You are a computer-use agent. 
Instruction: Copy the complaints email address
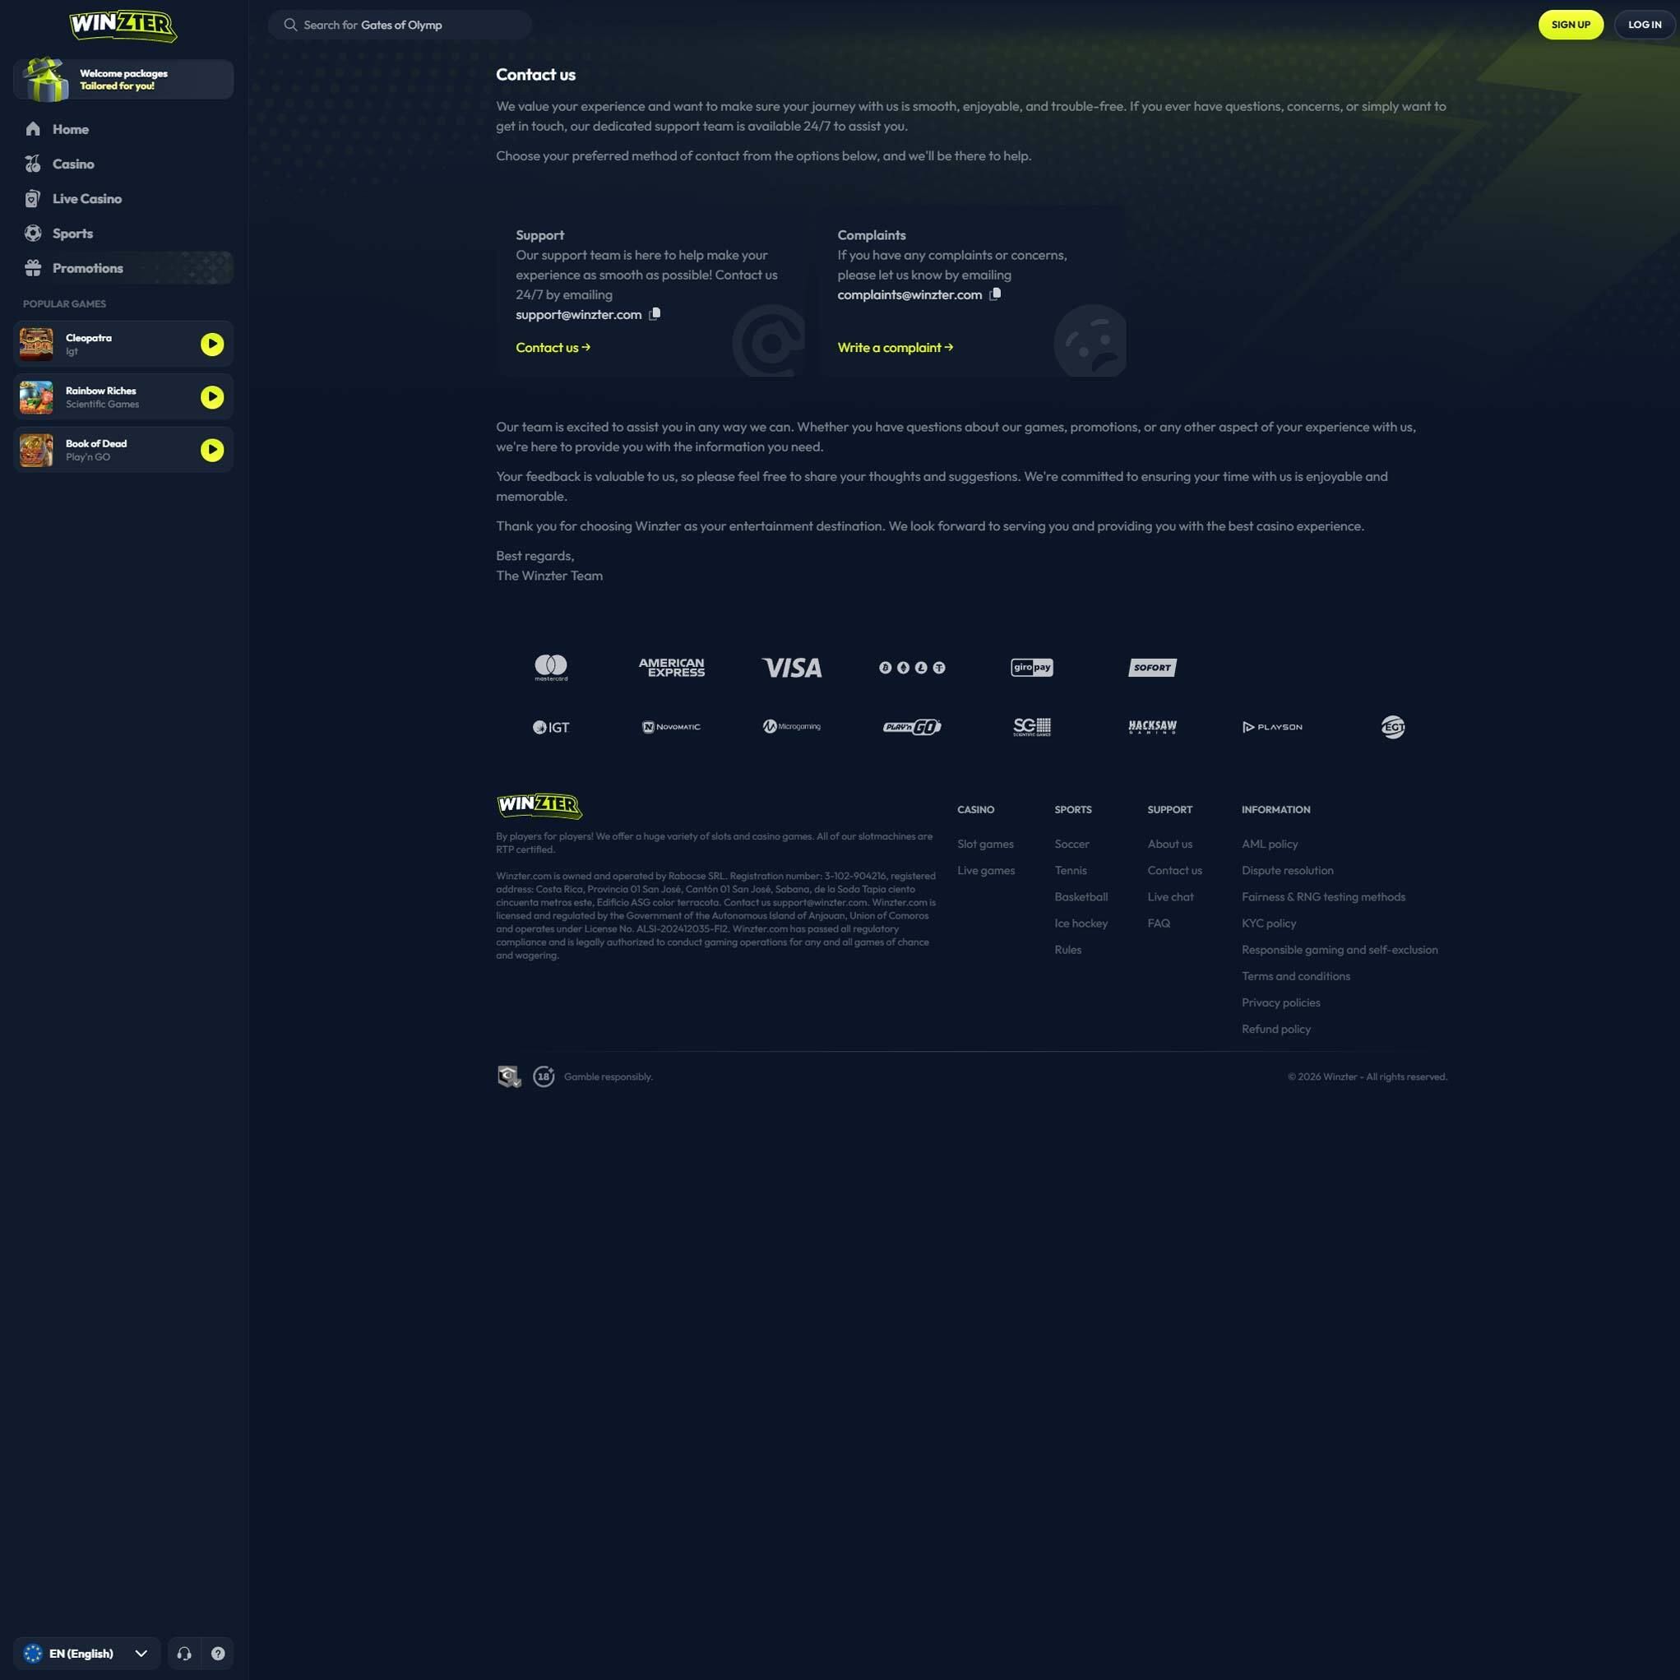pyautogui.click(x=995, y=294)
